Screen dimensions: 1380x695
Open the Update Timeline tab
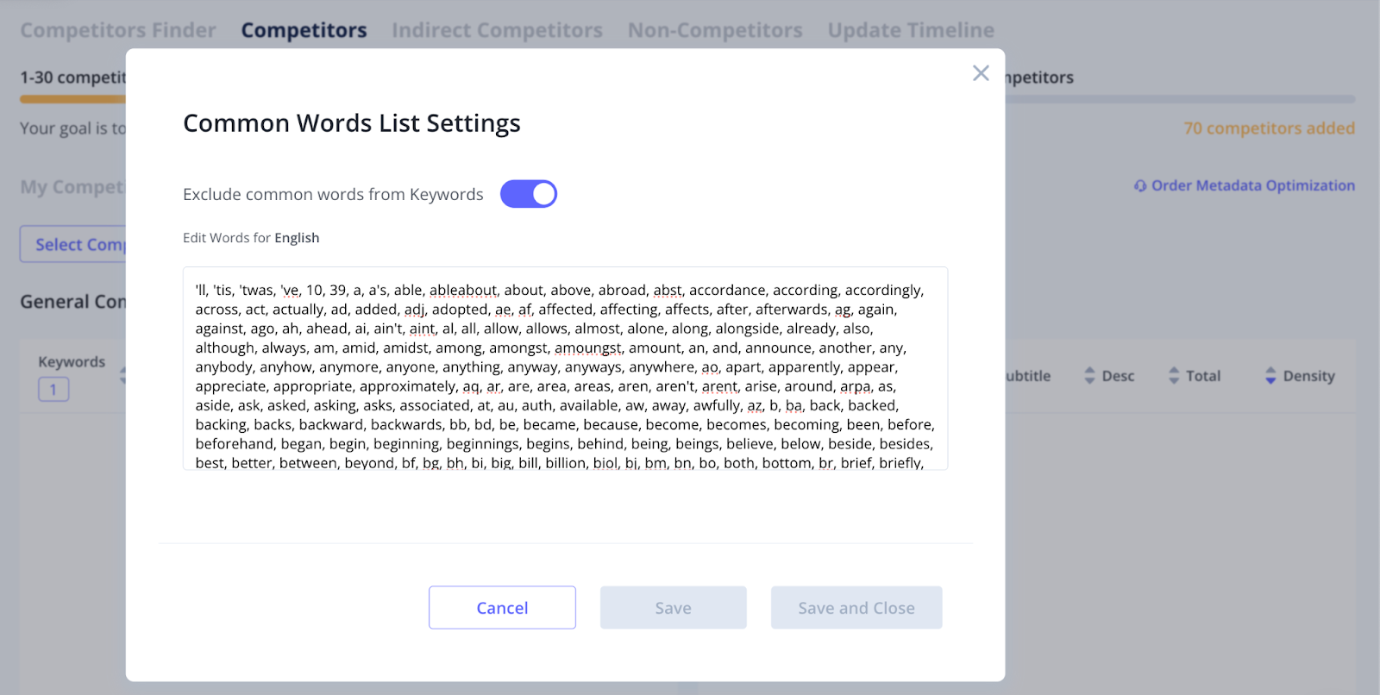[911, 30]
